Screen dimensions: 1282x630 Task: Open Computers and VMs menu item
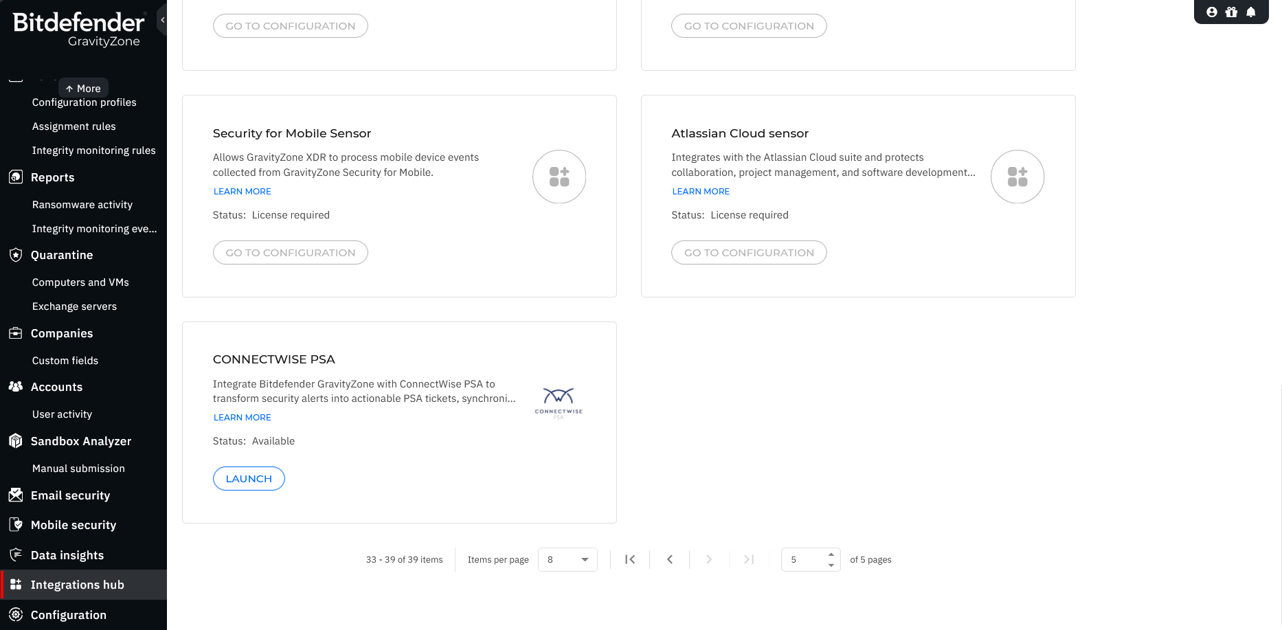coord(80,282)
